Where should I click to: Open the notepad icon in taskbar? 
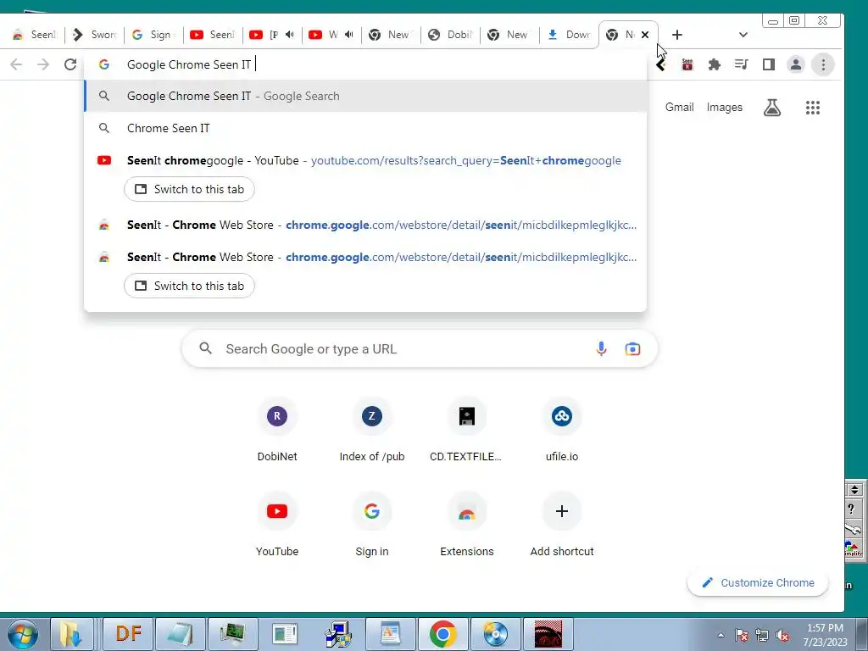(181, 634)
